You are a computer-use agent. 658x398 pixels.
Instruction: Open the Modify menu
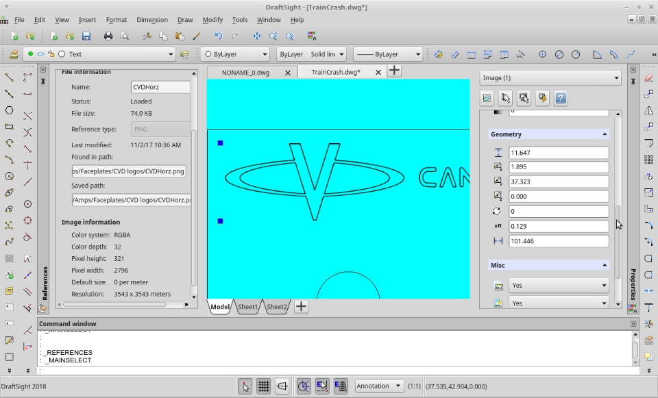pyautogui.click(x=212, y=20)
